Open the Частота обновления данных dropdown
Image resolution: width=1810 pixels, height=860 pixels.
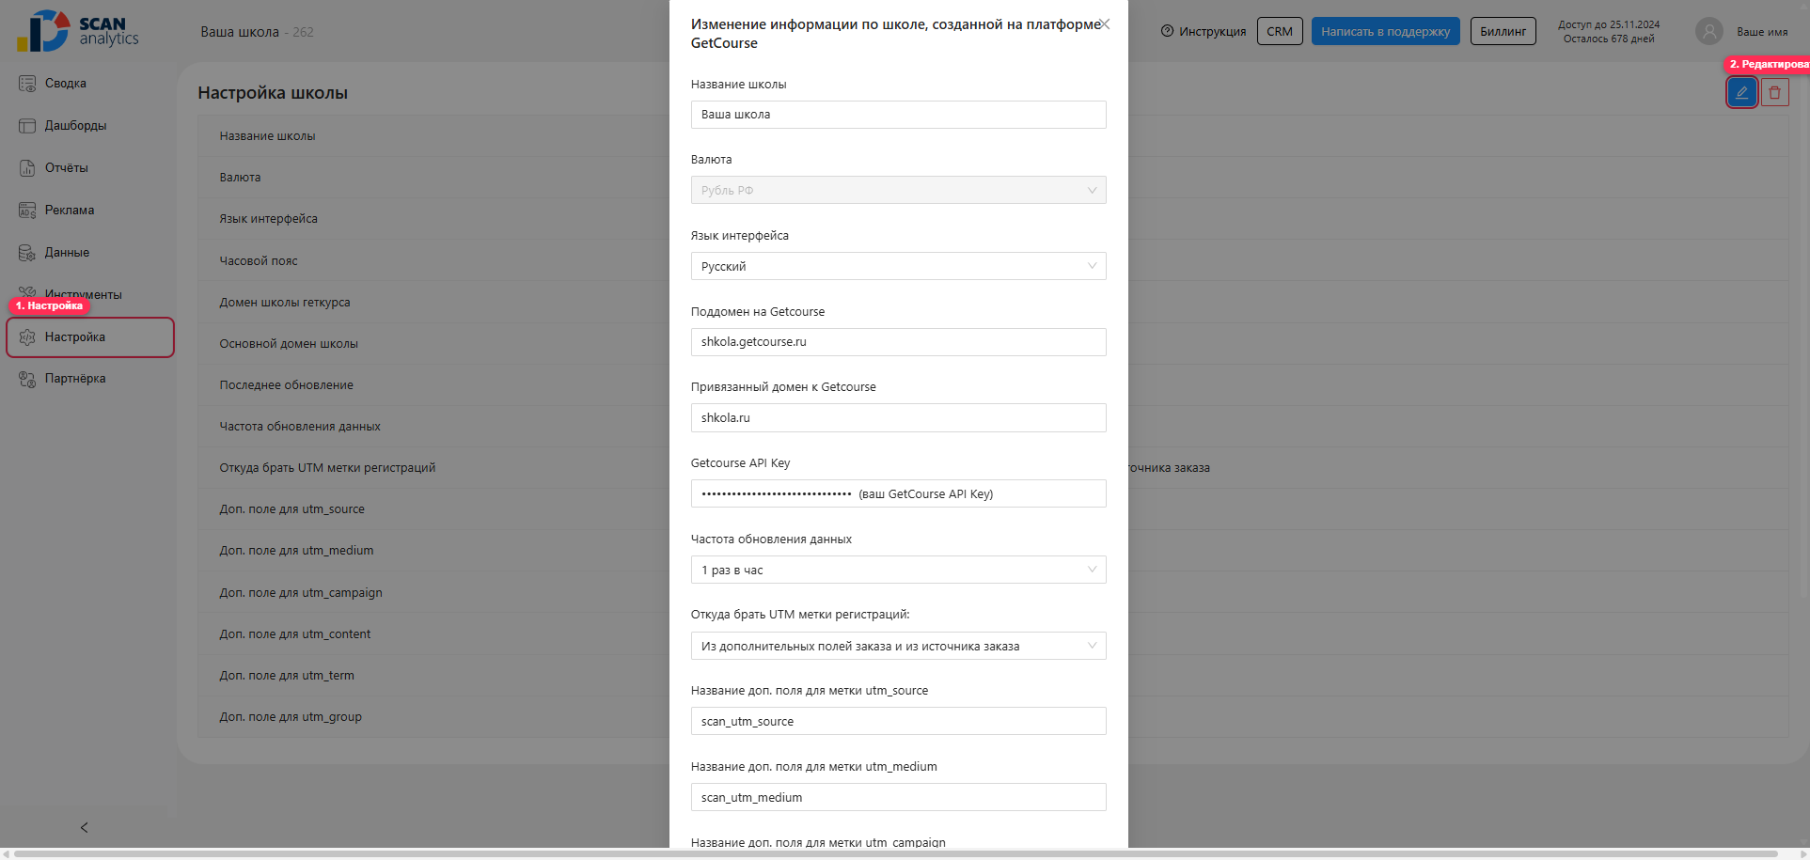[x=898, y=570]
